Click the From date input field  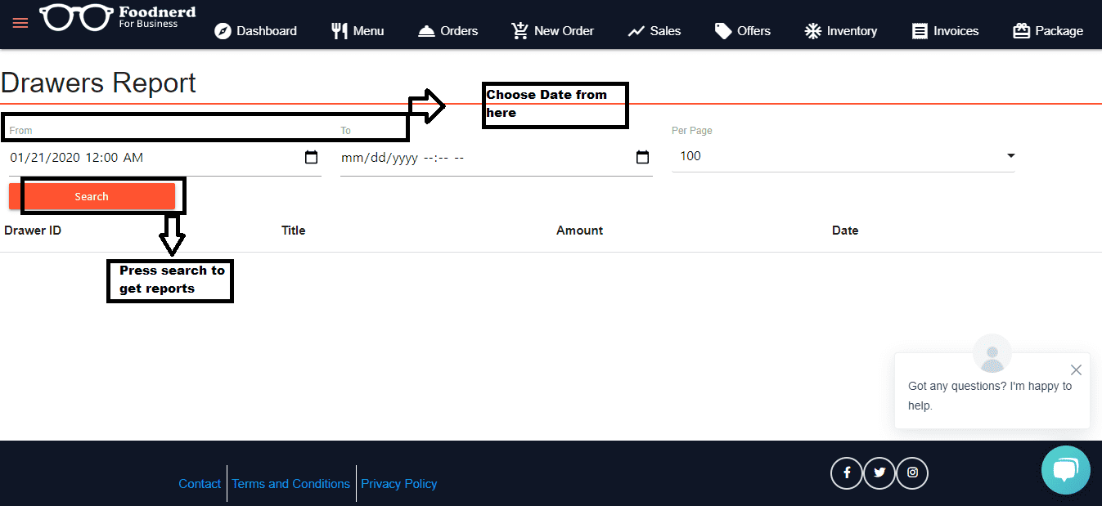147,158
